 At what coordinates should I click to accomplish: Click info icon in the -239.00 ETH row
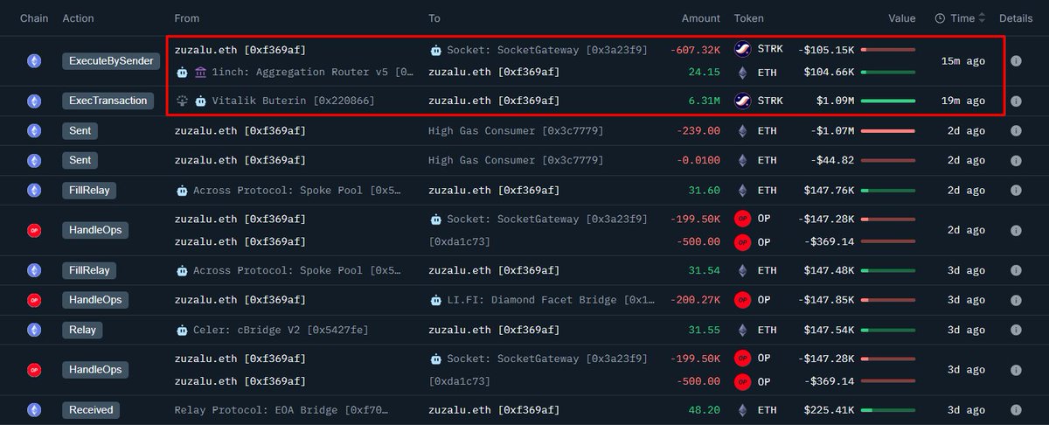1016,131
